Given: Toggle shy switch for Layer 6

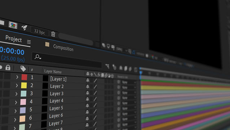Looking at the screenshot, I should 87,112.
